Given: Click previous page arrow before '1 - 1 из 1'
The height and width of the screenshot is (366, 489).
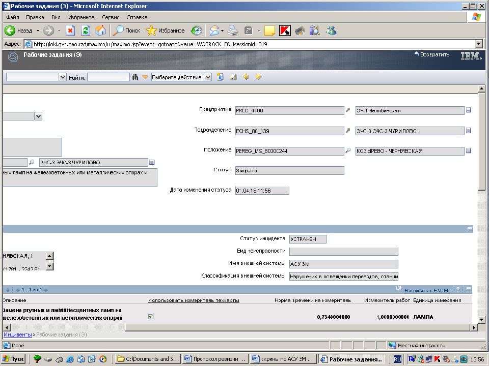Looking at the screenshot, I should coord(18,290).
